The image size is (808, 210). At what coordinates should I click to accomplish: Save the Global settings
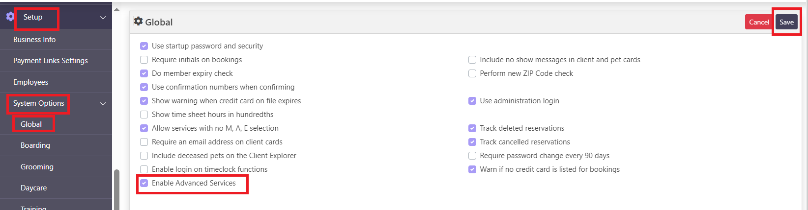pyautogui.click(x=786, y=22)
